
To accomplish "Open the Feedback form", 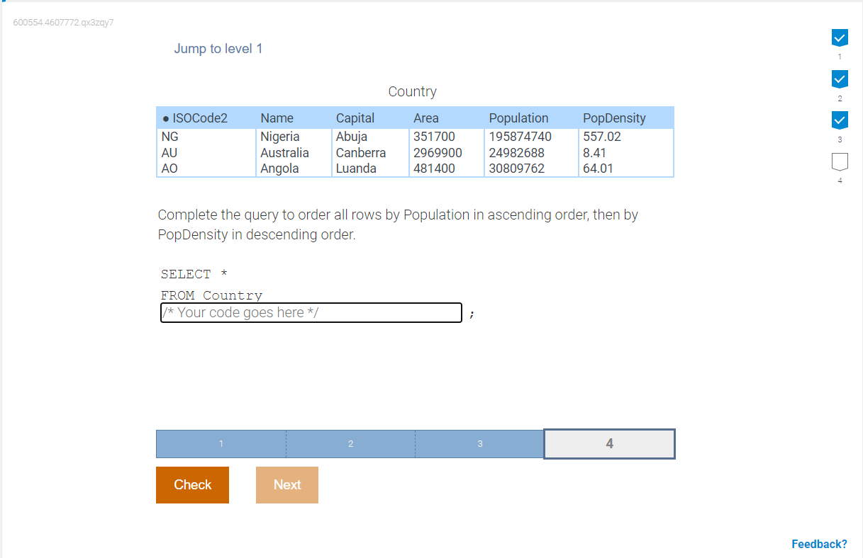I will click(x=819, y=544).
